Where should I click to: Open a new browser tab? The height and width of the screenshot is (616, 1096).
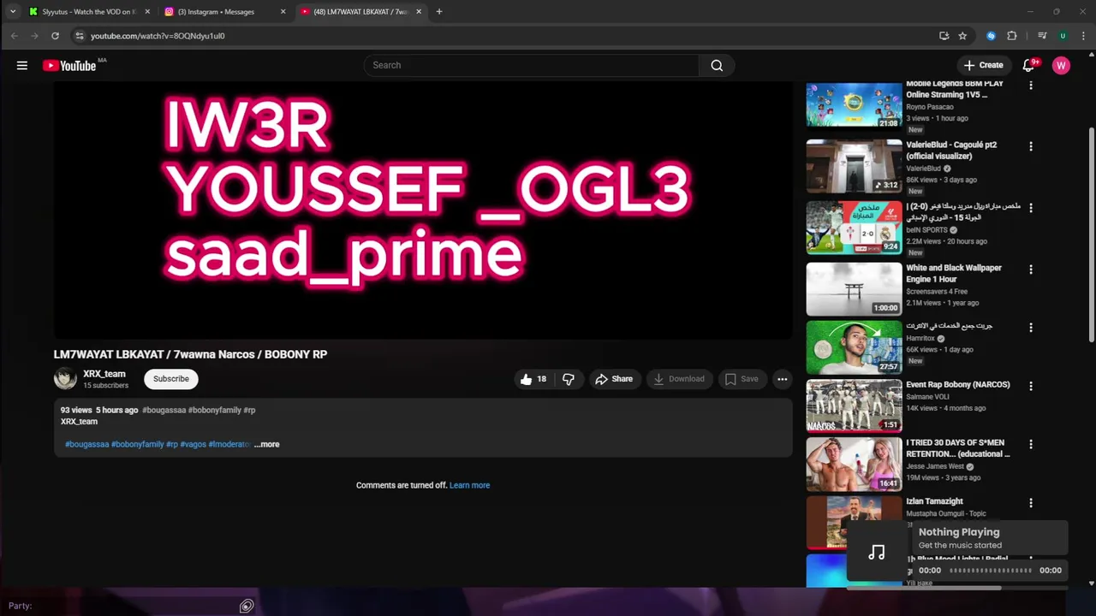point(439,12)
